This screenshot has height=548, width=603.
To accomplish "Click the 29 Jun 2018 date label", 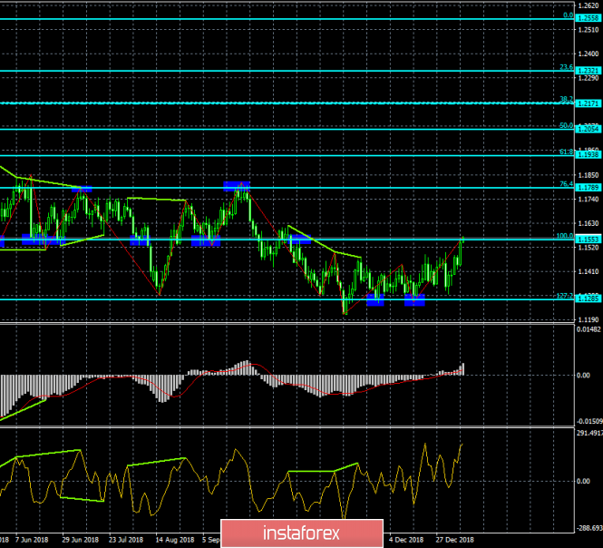I will [x=79, y=538].
